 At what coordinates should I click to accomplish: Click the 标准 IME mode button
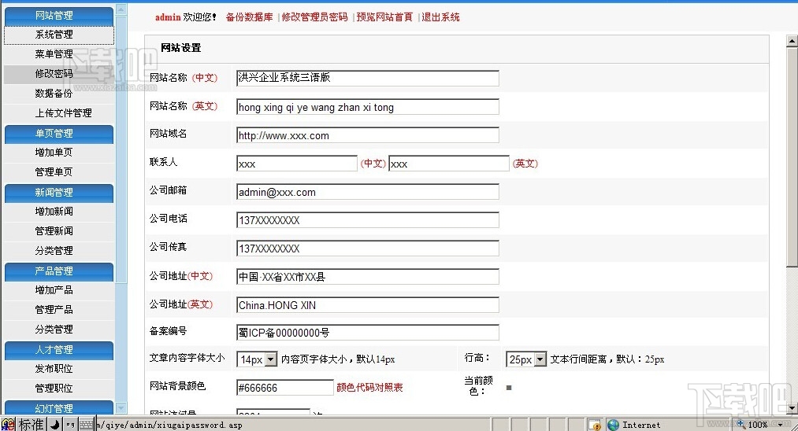31,425
